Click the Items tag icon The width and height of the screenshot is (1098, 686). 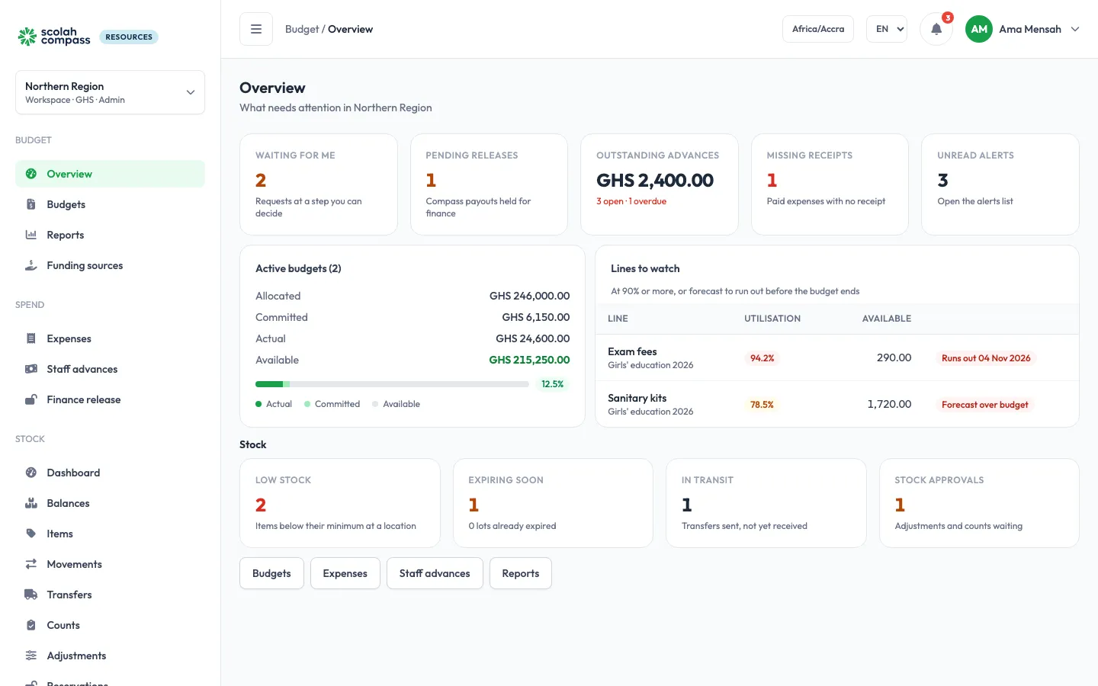tap(31, 534)
